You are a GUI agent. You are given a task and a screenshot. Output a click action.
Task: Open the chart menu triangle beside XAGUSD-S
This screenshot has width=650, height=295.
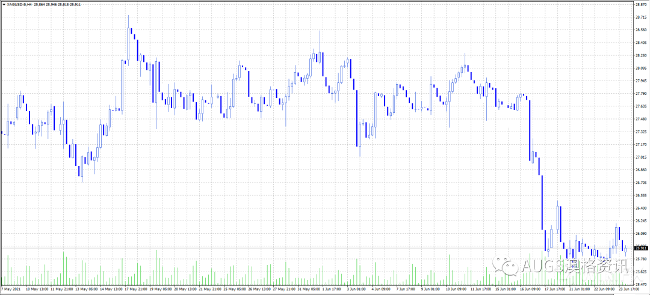2,4
